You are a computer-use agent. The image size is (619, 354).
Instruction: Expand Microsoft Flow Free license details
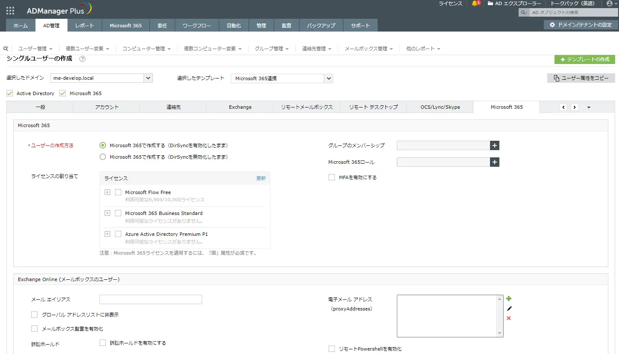(x=108, y=192)
